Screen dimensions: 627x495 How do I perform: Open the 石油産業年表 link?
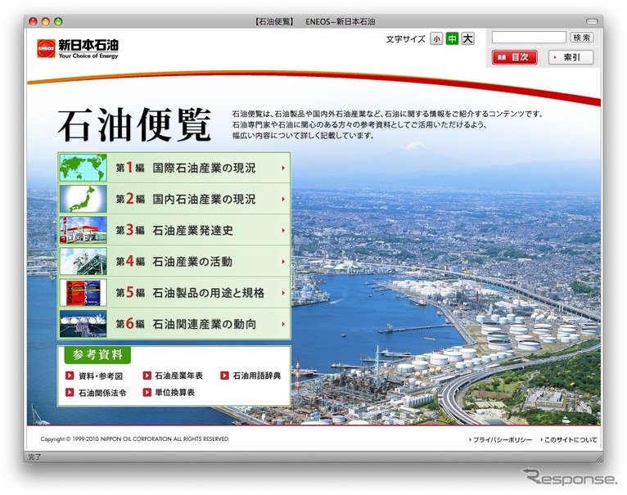point(178,376)
